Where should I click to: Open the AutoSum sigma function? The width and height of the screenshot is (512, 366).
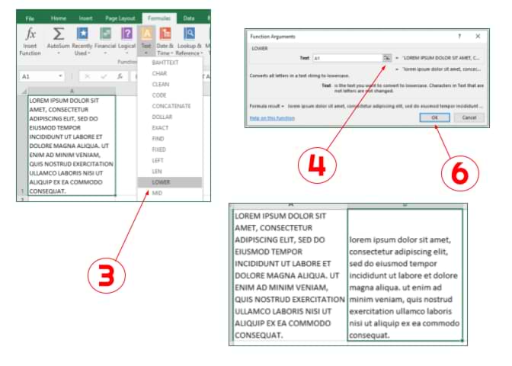[58, 34]
